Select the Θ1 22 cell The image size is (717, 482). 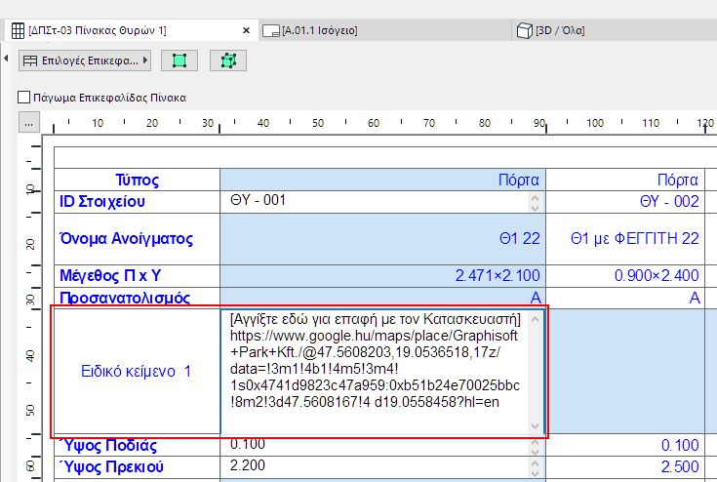point(382,239)
